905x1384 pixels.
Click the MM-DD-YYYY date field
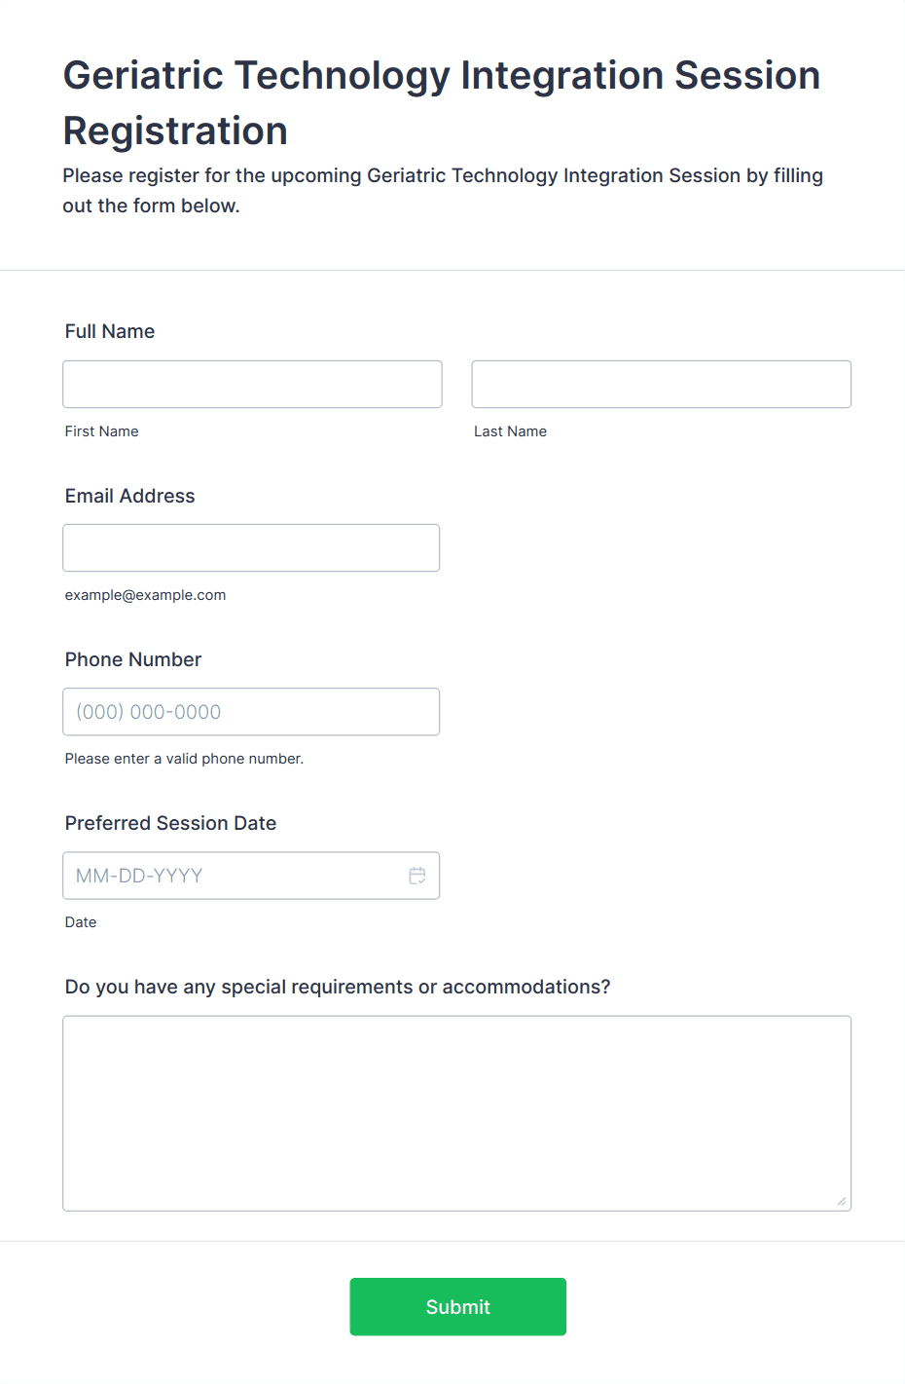[234, 876]
